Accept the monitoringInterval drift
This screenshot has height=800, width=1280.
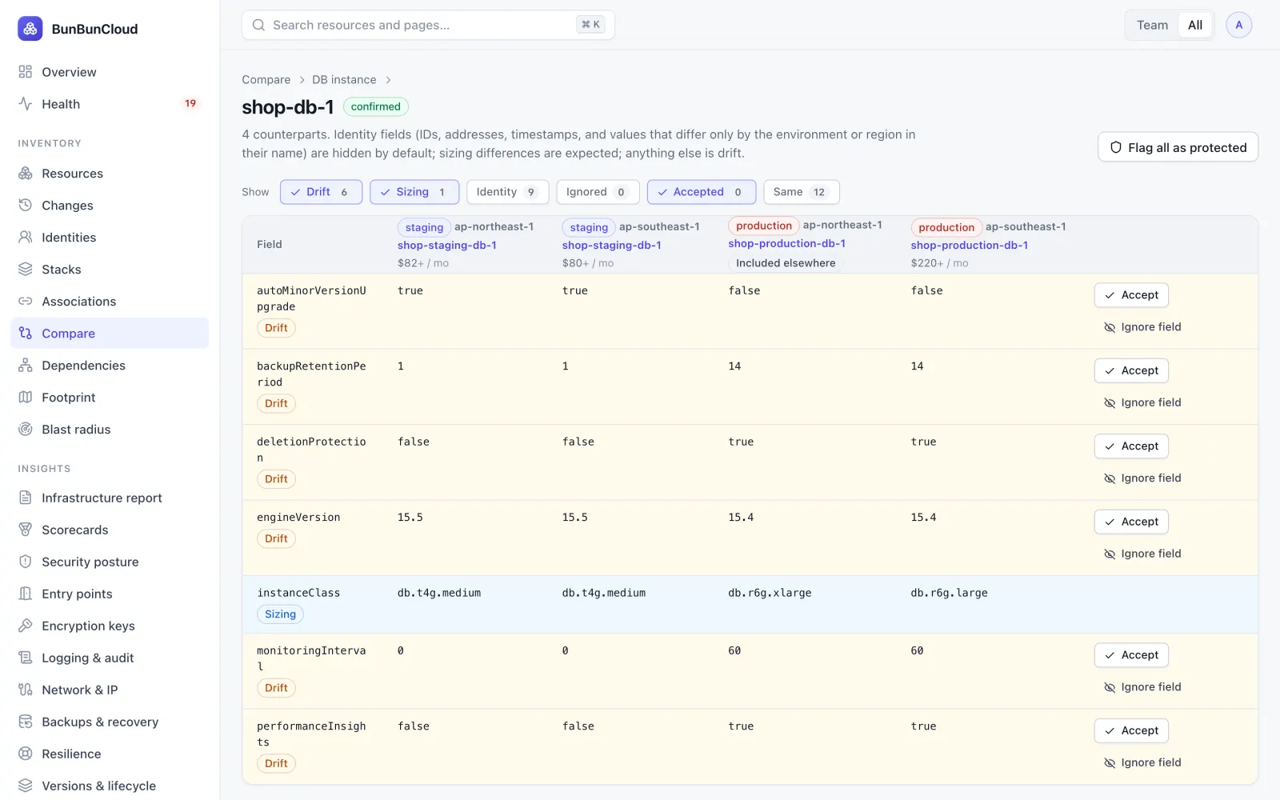(1131, 655)
